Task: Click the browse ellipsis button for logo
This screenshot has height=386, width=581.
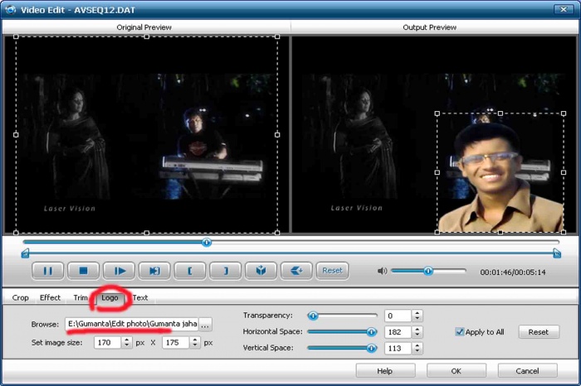Action: (x=205, y=324)
